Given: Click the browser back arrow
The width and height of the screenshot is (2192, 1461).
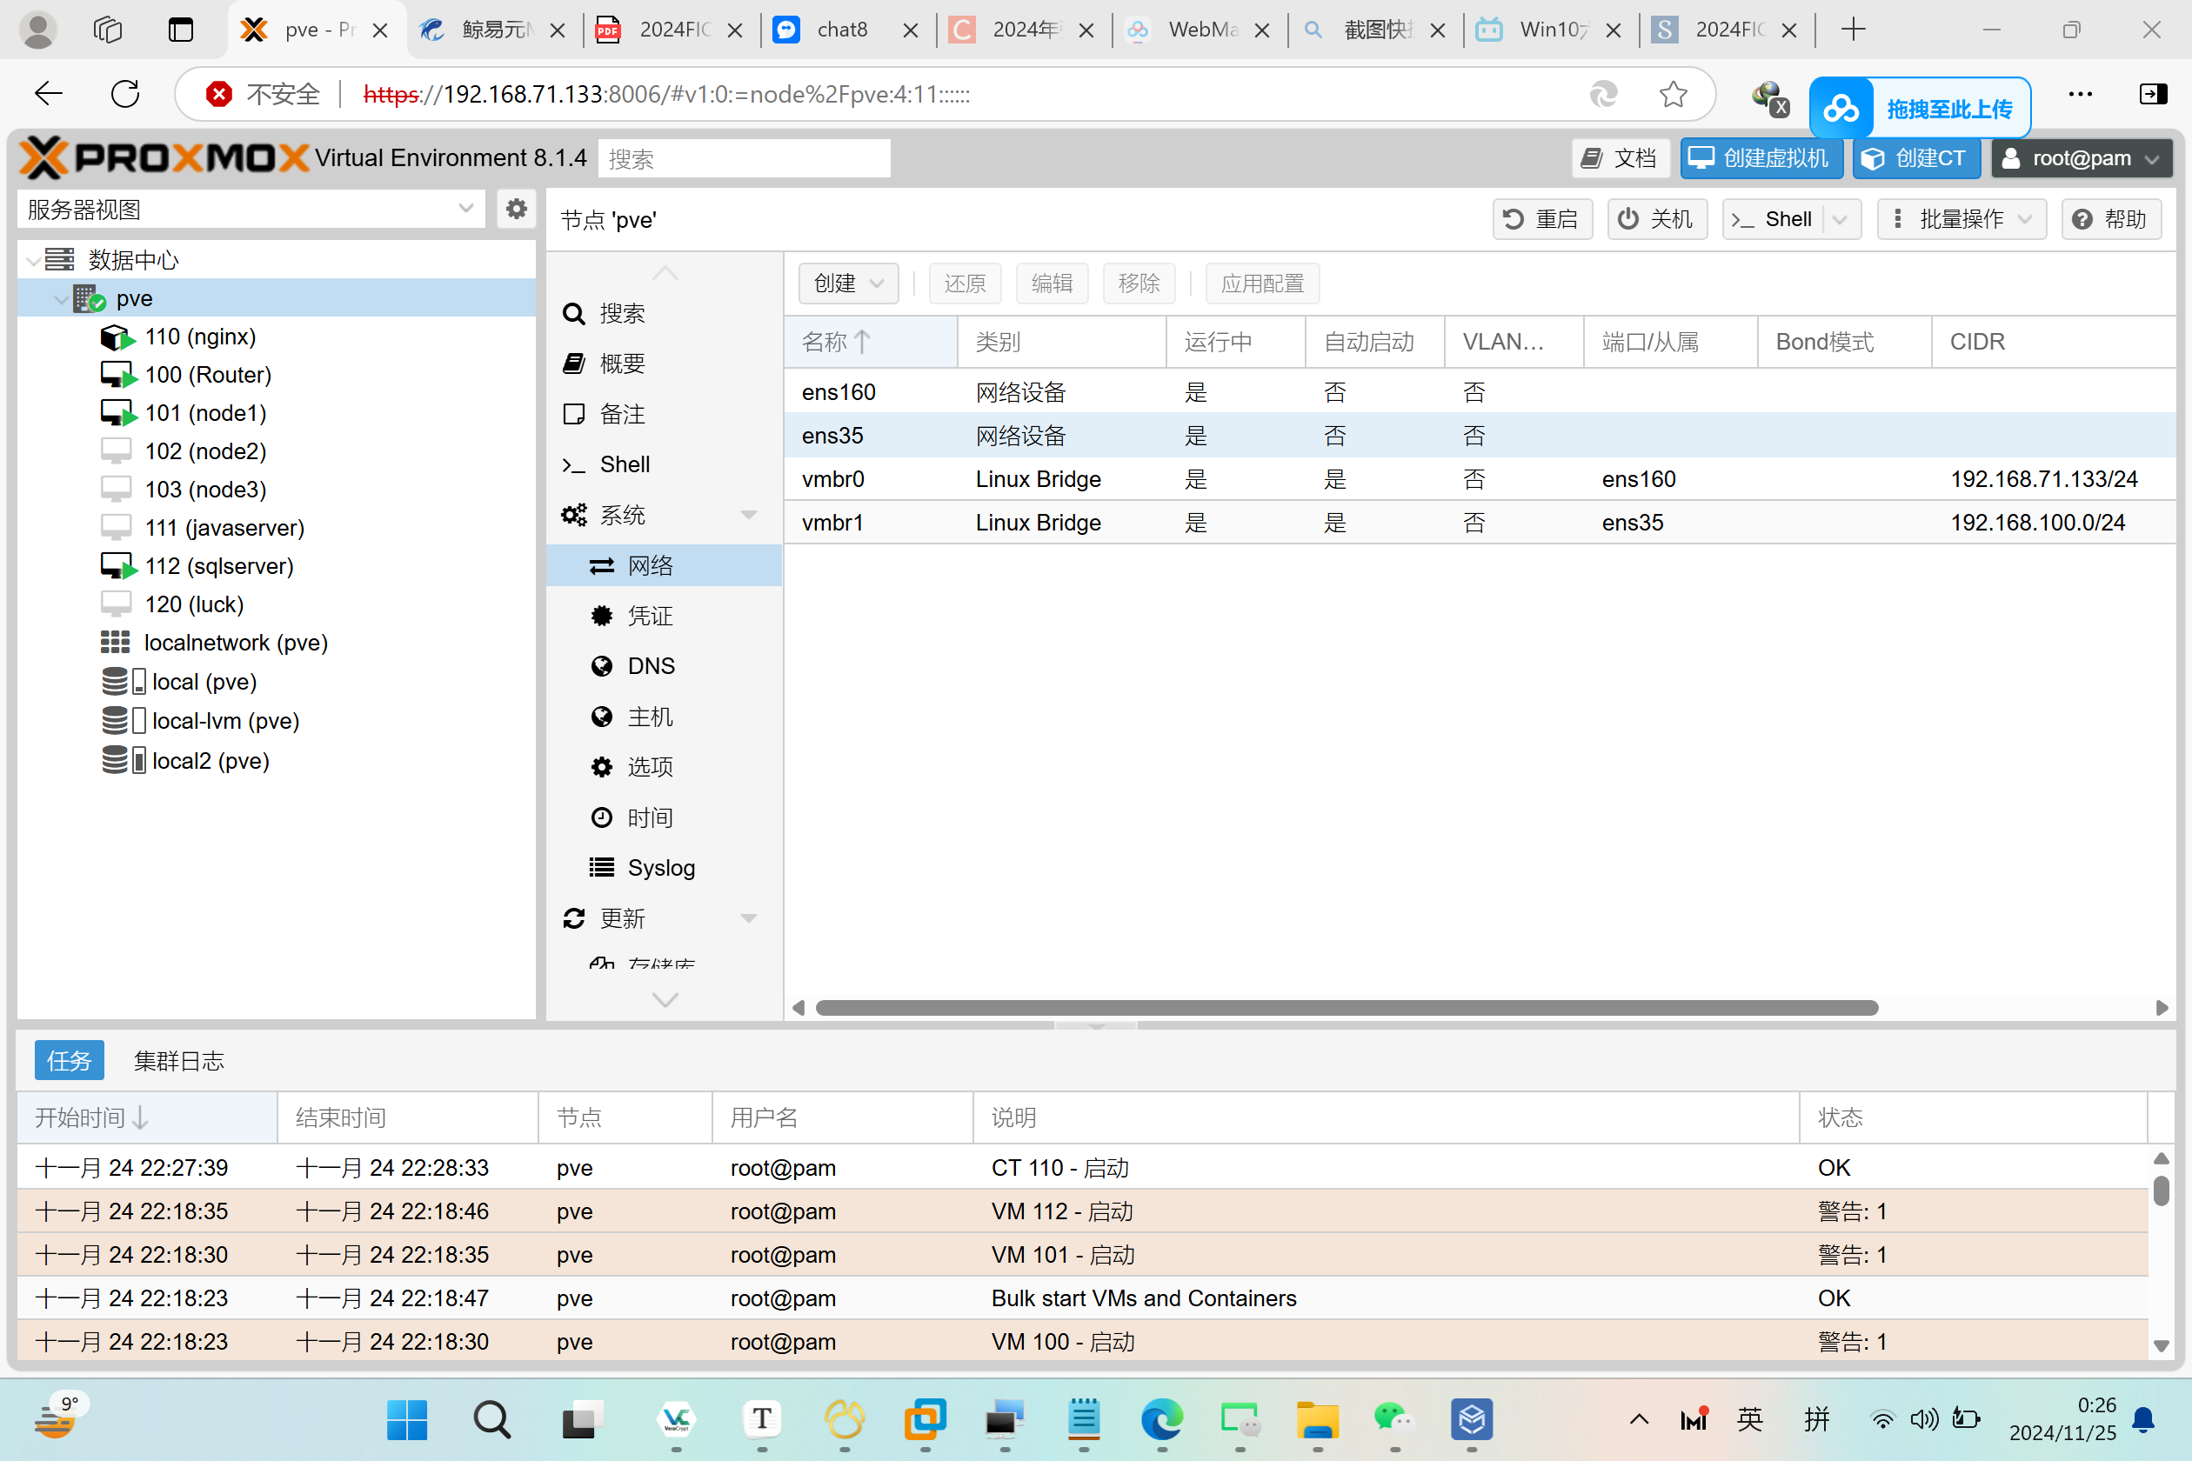Looking at the screenshot, I should pyautogui.click(x=49, y=94).
